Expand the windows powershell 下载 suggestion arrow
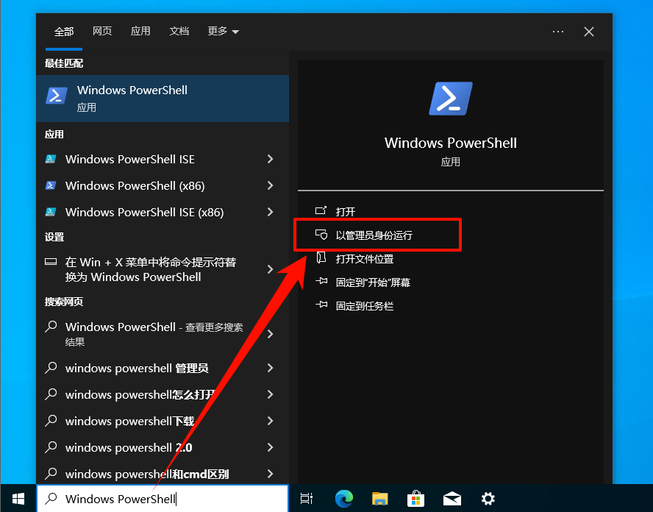The image size is (653, 512). (271, 421)
